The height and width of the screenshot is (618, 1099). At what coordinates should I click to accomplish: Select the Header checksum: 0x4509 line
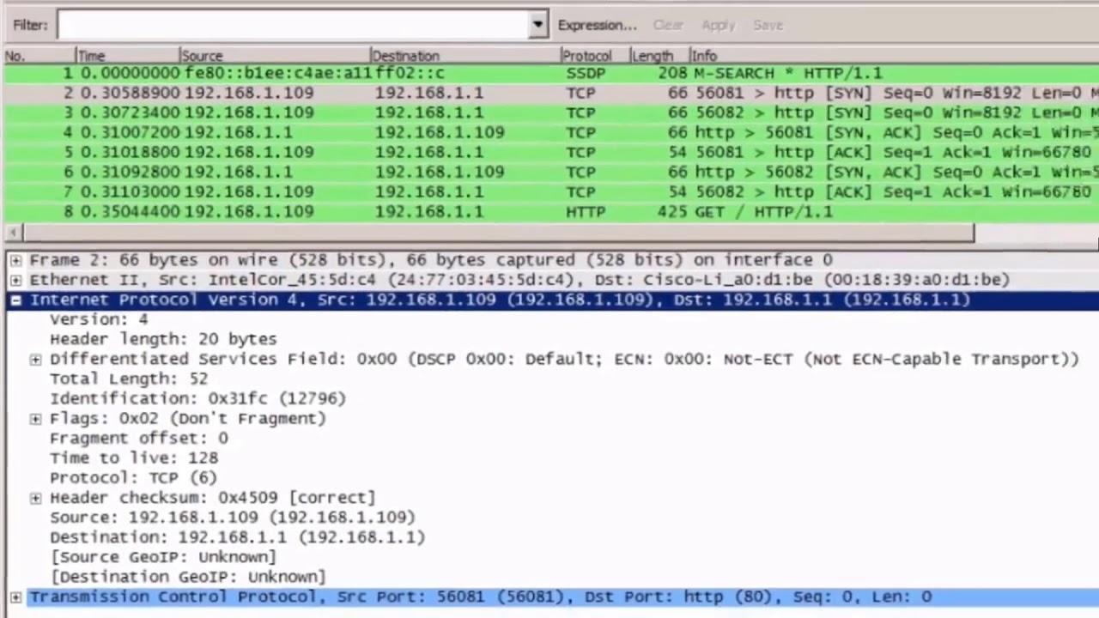(213, 497)
